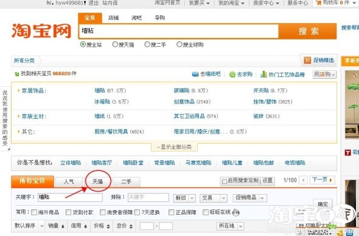Open 我的淘宝 dropdown menu

click(231, 3)
